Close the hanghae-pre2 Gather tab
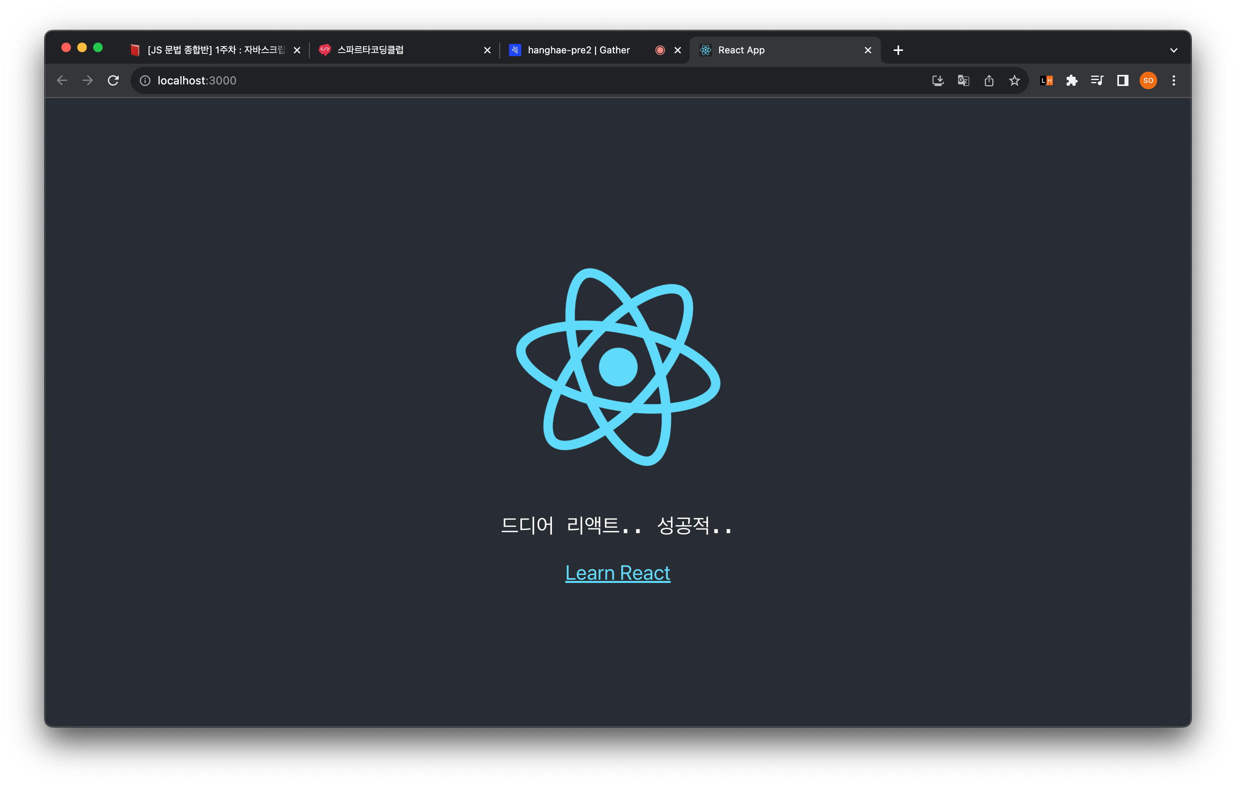This screenshot has height=786, width=1236. [678, 50]
